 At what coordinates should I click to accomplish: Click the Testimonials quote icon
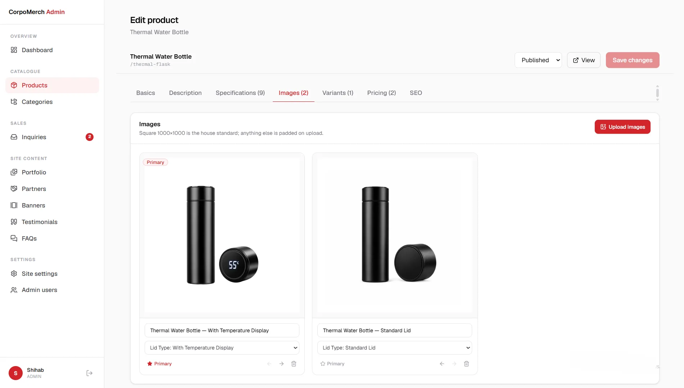click(x=14, y=222)
